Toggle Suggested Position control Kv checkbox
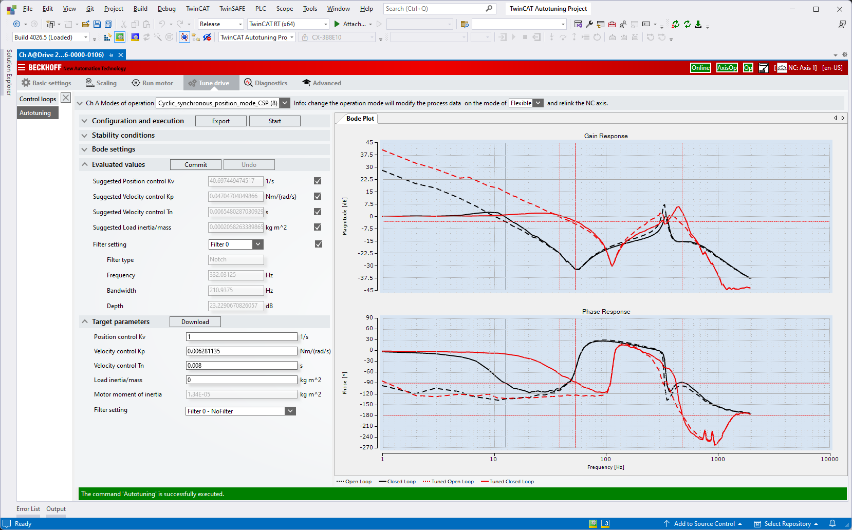 pos(318,181)
